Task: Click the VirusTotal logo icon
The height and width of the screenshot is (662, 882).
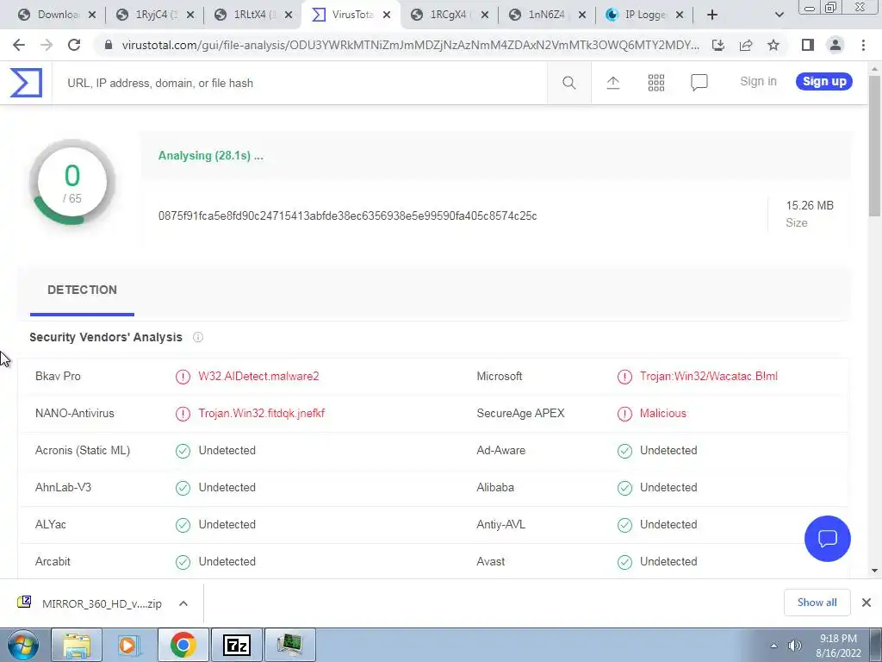Action: [x=26, y=83]
